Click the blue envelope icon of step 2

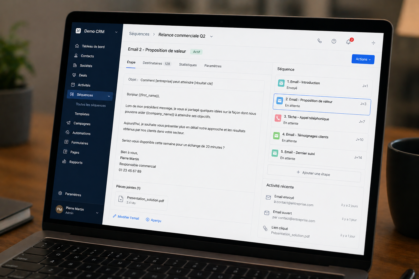click(280, 101)
